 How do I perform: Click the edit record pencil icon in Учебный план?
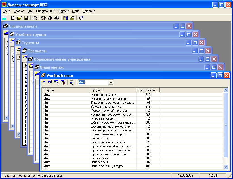[x=50, y=82]
